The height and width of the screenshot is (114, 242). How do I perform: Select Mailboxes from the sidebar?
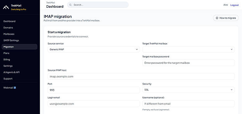click(9, 34)
